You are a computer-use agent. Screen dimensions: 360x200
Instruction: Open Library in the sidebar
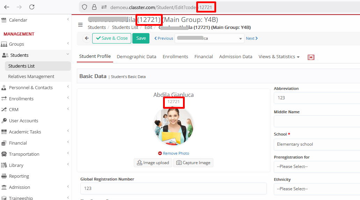coord(16,165)
